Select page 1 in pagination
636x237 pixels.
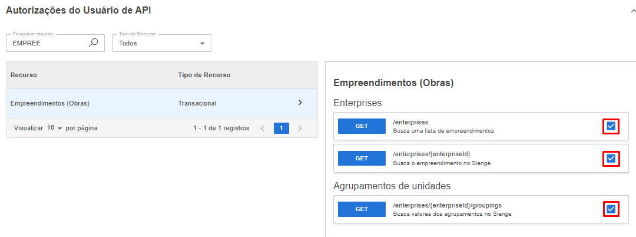(x=281, y=129)
